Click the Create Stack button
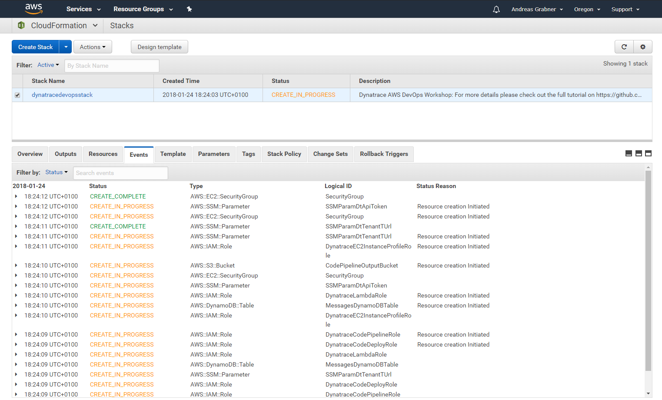 [36, 47]
